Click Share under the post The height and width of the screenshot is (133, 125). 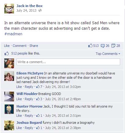pos(34,46)
